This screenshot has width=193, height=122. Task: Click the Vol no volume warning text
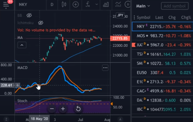tap(56, 30)
